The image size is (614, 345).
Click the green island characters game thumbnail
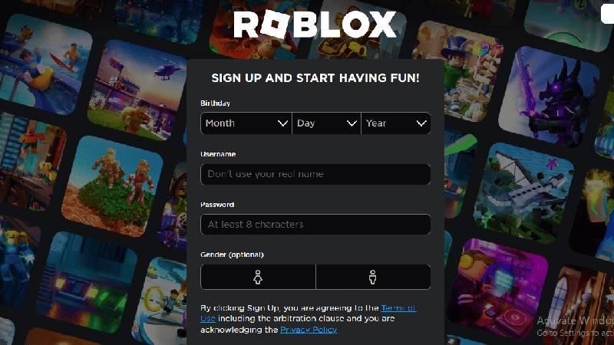pyautogui.click(x=113, y=186)
